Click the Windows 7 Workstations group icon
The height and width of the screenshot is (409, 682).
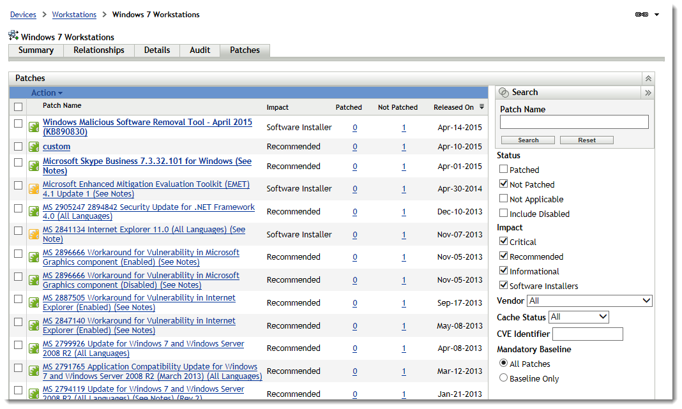pyautogui.click(x=13, y=36)
